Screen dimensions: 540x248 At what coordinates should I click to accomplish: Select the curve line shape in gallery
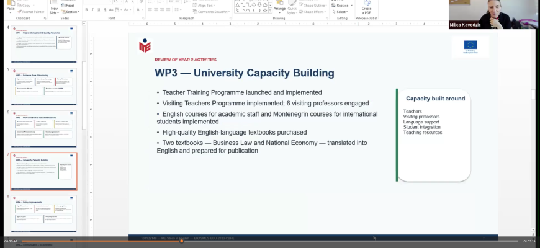249,11
